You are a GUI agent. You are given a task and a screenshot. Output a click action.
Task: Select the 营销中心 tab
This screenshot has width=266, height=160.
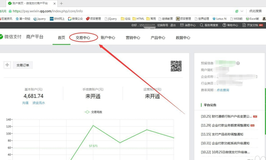tap(133, 37)
